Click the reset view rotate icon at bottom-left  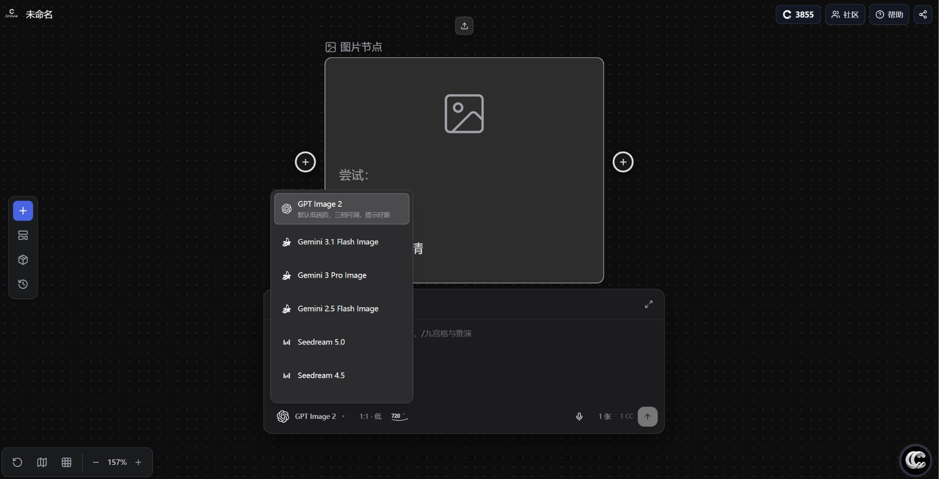(17, 462)
